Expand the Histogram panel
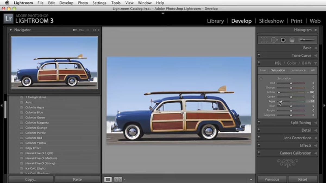The width and height of the screenshot is (326, 183). click(x=315, y=30)
